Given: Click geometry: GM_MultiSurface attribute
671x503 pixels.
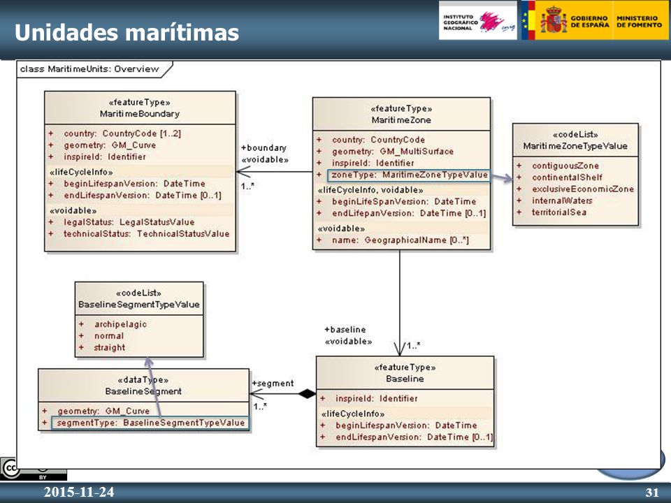Looking at the screenshot, I should pyautogui.click(x=393, y=151).
